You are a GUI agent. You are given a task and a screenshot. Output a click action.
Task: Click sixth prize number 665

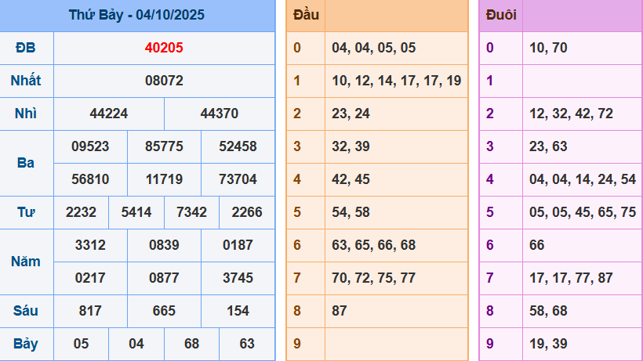(164, 311)
